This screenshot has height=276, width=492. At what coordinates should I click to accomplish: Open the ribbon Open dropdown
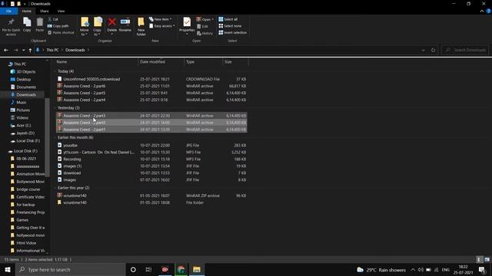[205, 19]
